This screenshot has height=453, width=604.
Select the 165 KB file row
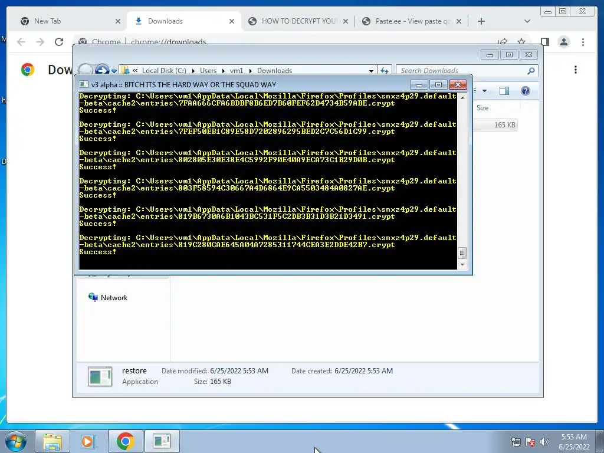click(x=495, y=125)
